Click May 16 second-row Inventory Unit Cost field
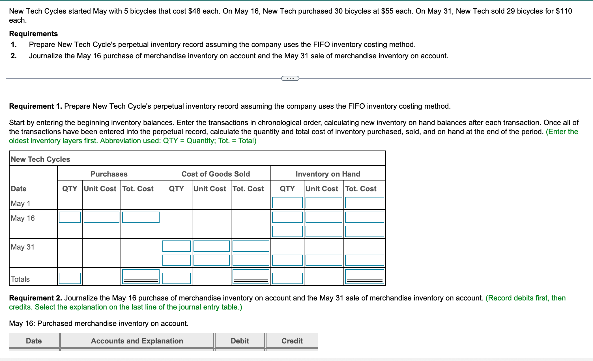This screenshot has height=361, width=593. click(x=324, y=231)
